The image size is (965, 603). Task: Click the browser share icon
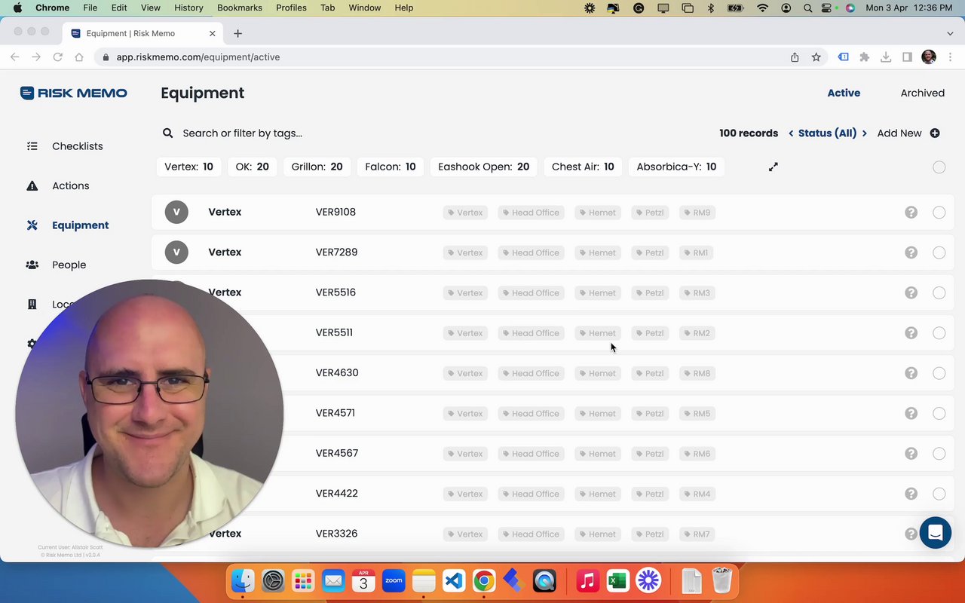click(795, 57)
